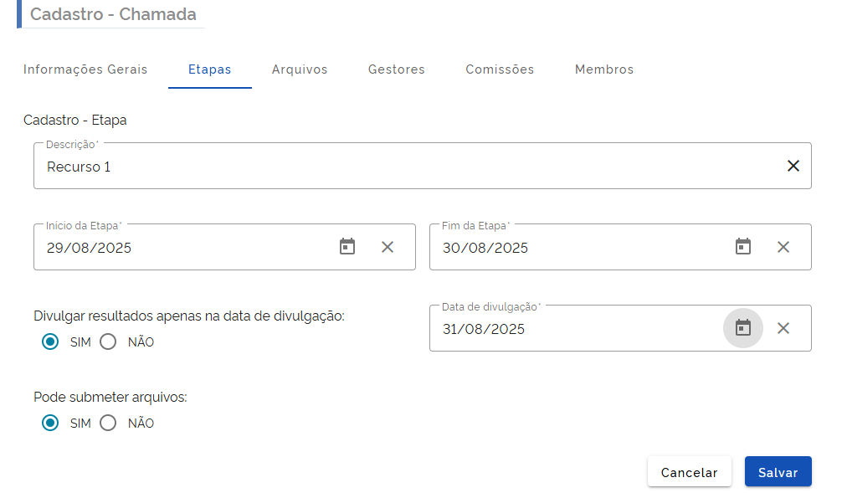Click the Cancelar button
This screenshot has width=847, height=493.
point(689,471)
